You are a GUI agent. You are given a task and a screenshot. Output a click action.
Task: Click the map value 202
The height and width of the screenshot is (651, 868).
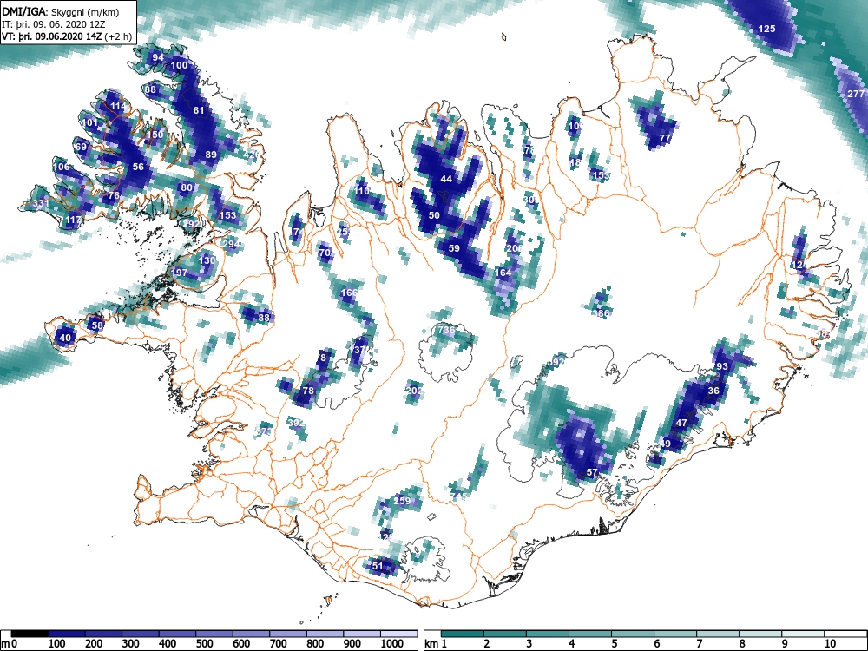point(414,391)
